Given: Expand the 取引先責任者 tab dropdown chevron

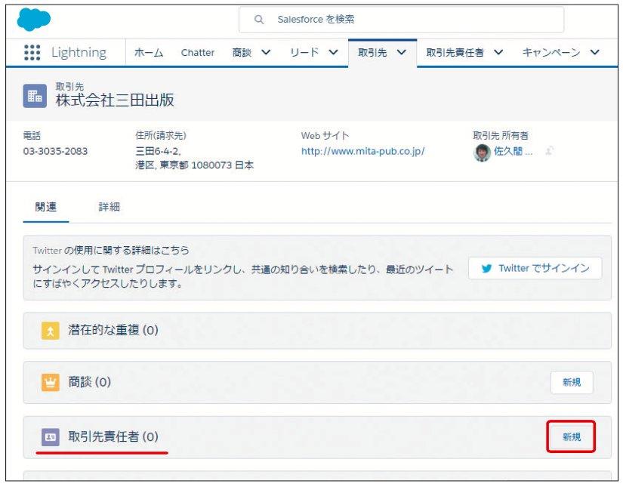Looking at the screenshot, I should (x=498, y=52).
